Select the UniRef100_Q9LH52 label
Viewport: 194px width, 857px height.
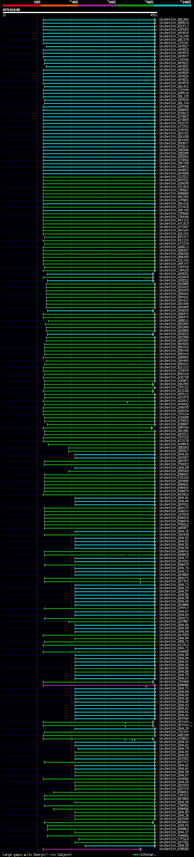[174, 431]
